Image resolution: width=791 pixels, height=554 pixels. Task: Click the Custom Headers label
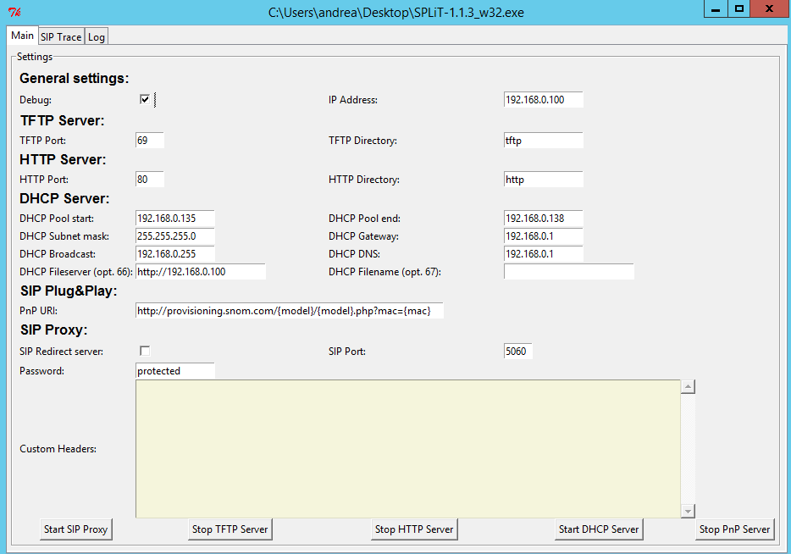(58, 449)
